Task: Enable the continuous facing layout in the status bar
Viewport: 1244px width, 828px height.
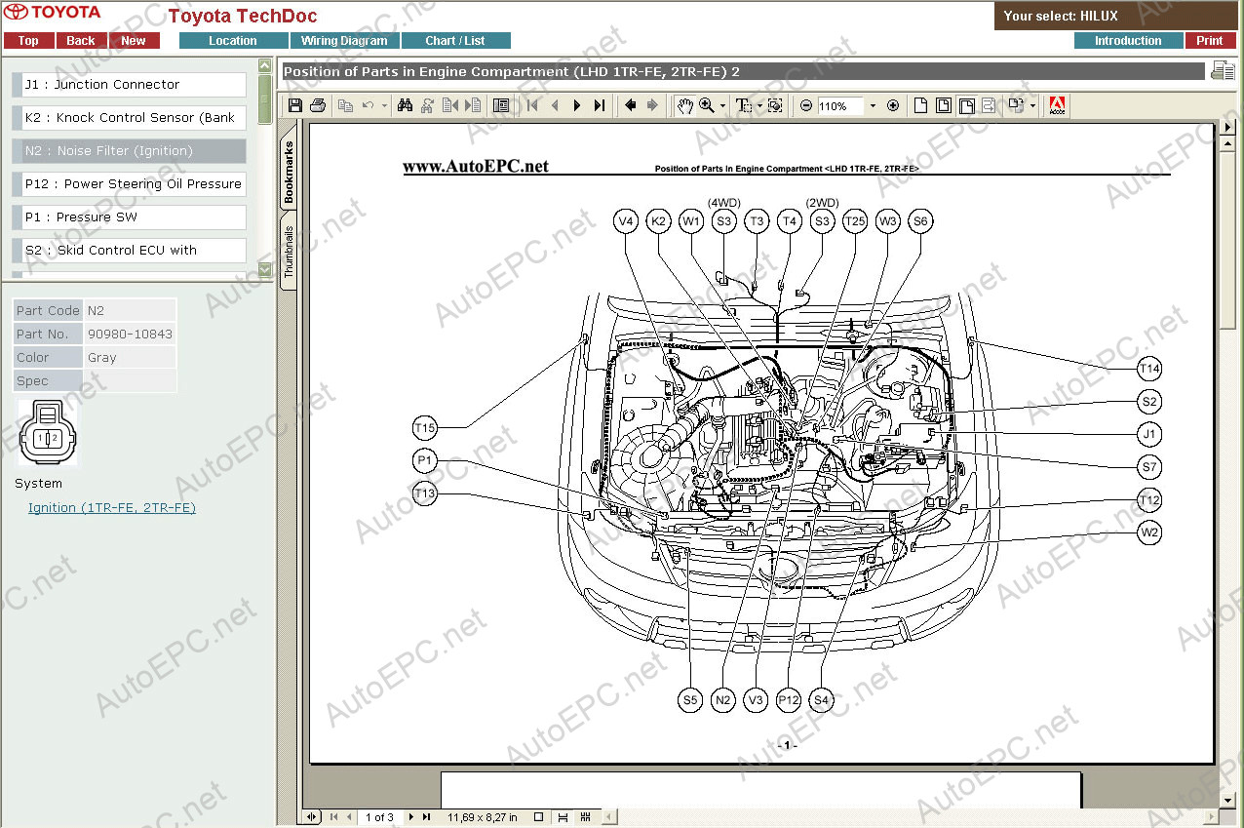Action: [x=586, y=817]
